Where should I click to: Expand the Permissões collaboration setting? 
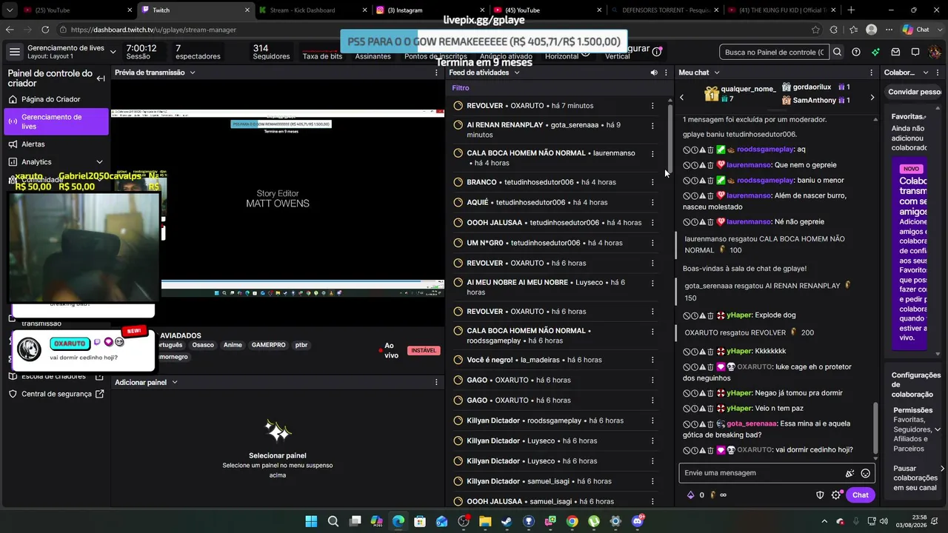click(x=938, y=429)
